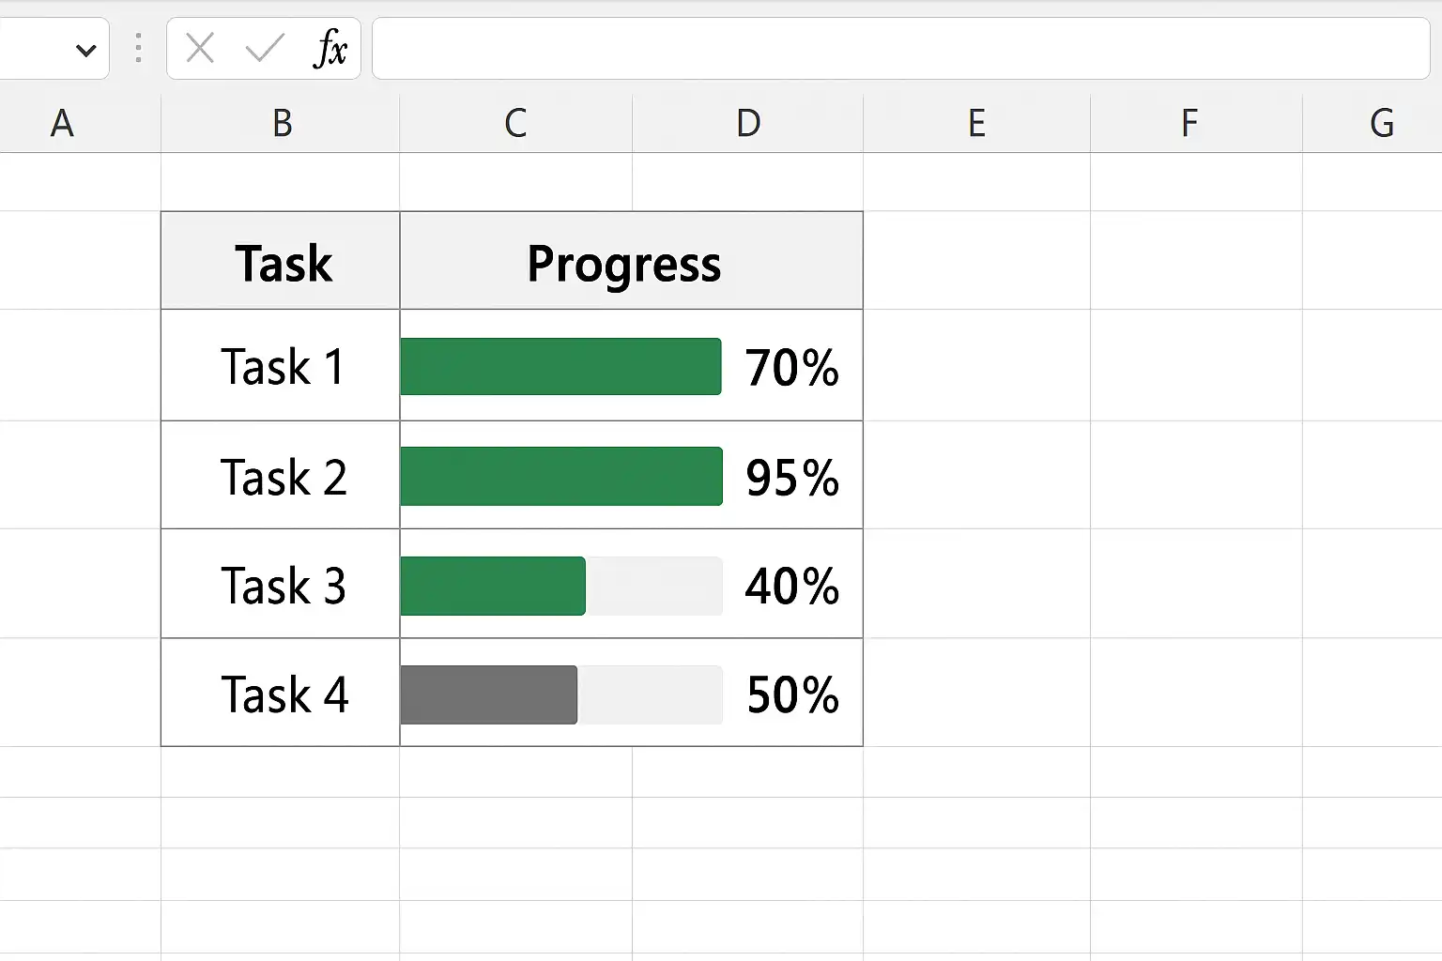The image size is (1442, 961).
Task: Select the Task header cell
Action: tap(281, 262)
